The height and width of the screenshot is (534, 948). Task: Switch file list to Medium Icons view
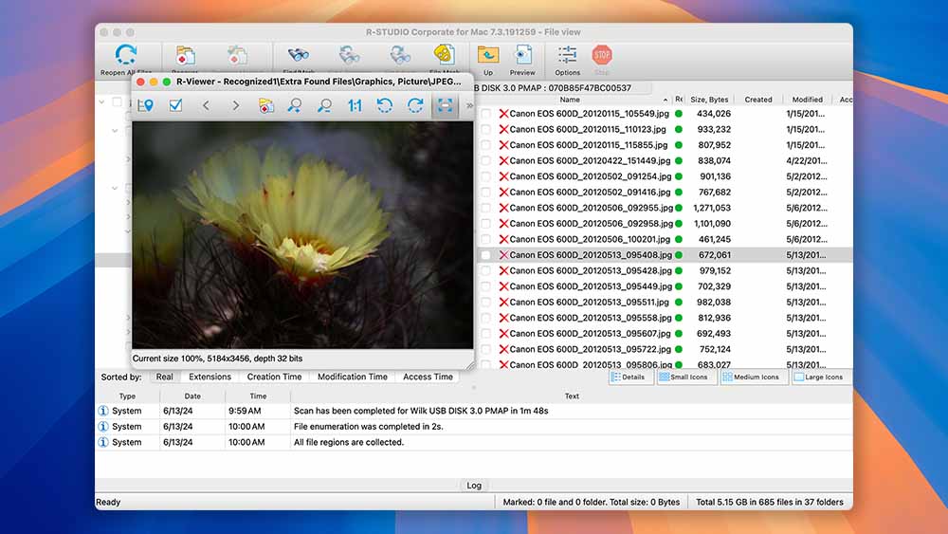point(754,377)
